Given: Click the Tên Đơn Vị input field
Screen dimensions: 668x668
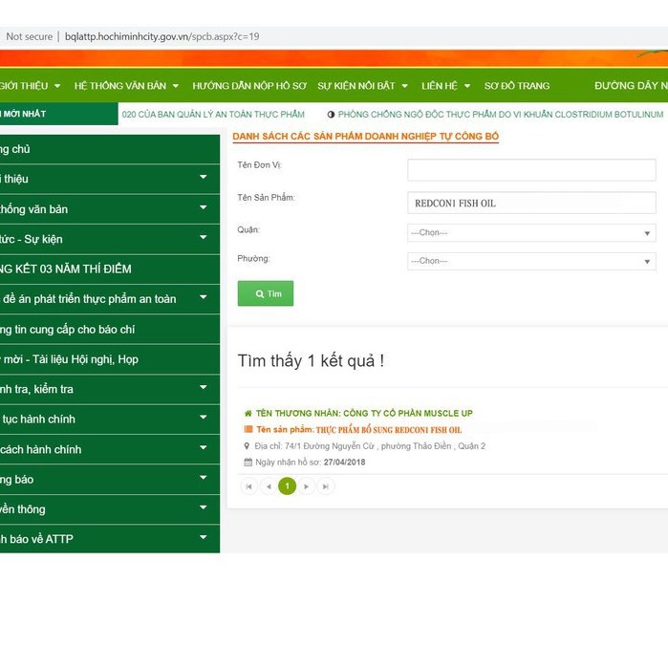Looking at the screenshot, I should 531,170.
